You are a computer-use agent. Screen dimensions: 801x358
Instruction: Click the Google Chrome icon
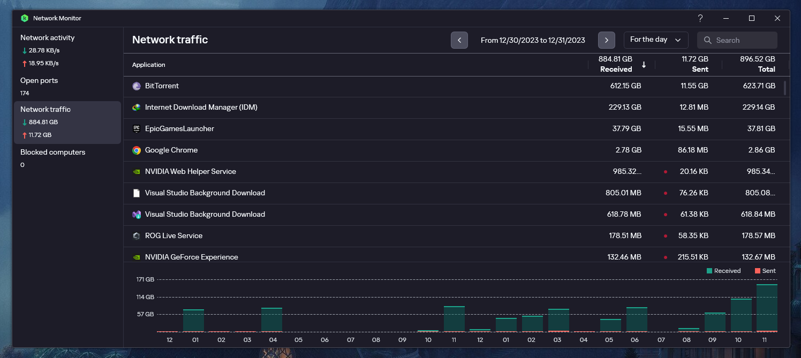137,150
